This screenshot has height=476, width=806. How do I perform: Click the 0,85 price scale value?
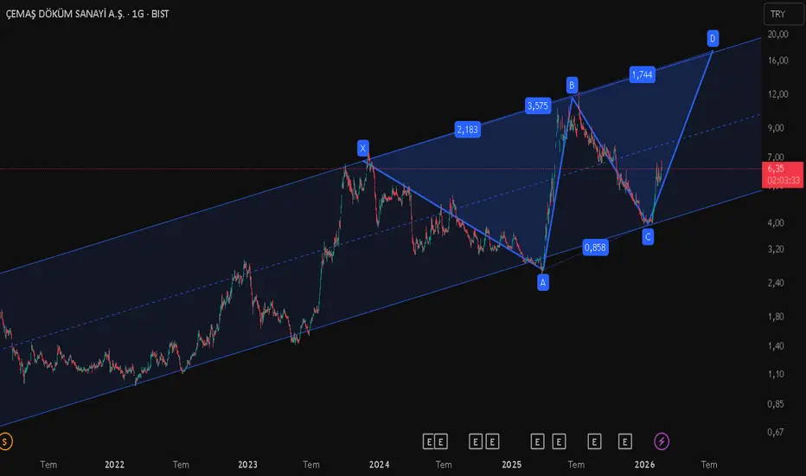tap(776, 404)
